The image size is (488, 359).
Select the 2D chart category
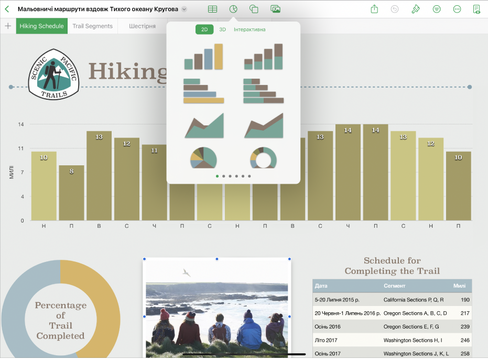[x=204, y=29]
